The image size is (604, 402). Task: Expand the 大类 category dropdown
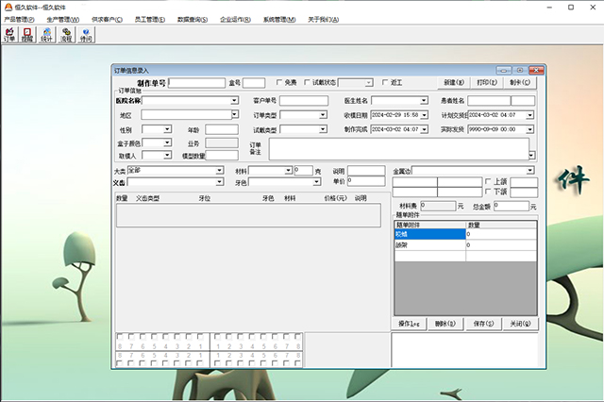220,171
